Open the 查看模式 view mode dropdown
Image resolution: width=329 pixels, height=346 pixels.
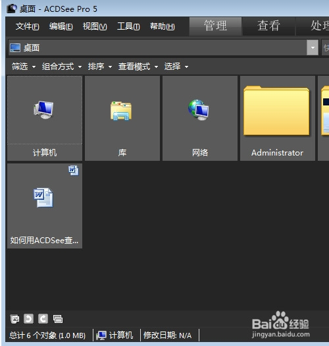click(138, 67)
